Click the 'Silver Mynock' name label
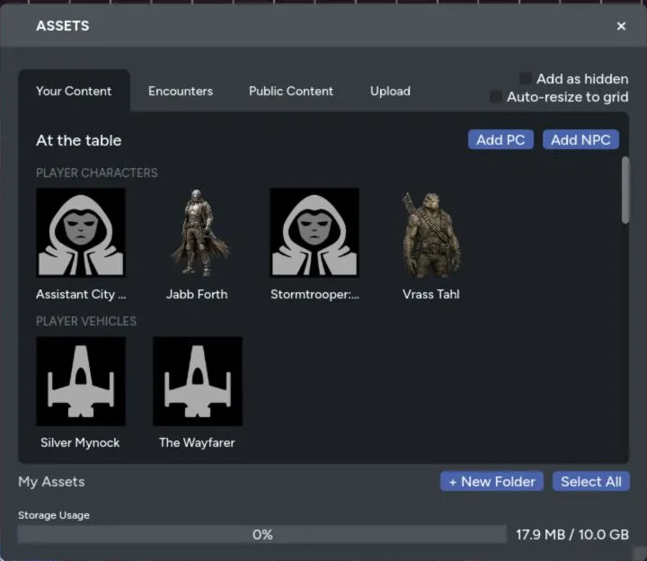The image size is (647, 561). (80, 442)
